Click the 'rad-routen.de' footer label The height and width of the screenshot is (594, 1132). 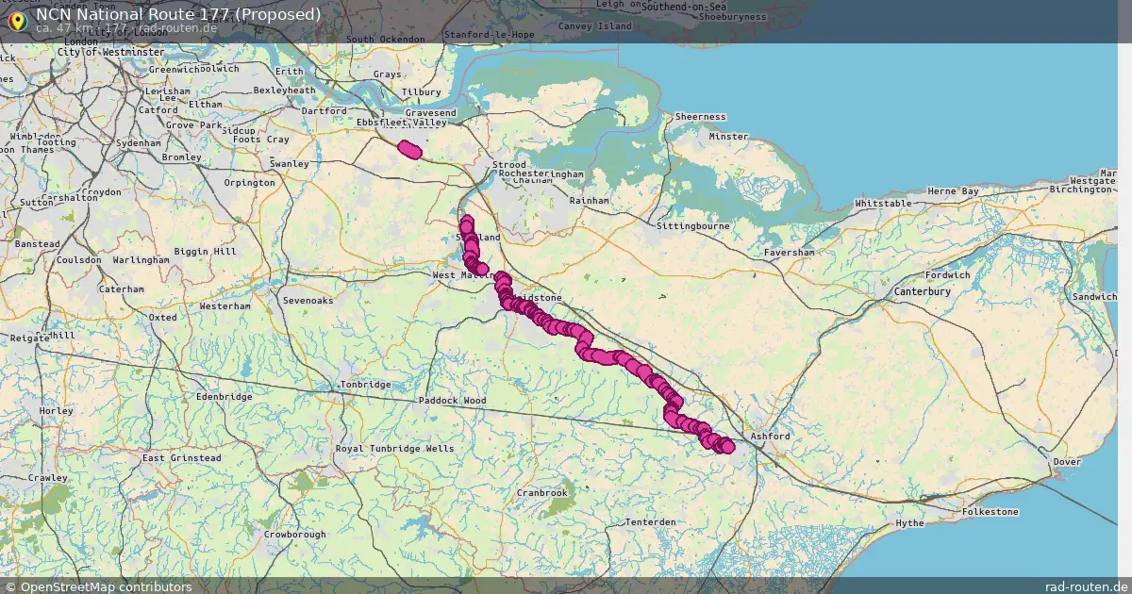[1087, 586]
